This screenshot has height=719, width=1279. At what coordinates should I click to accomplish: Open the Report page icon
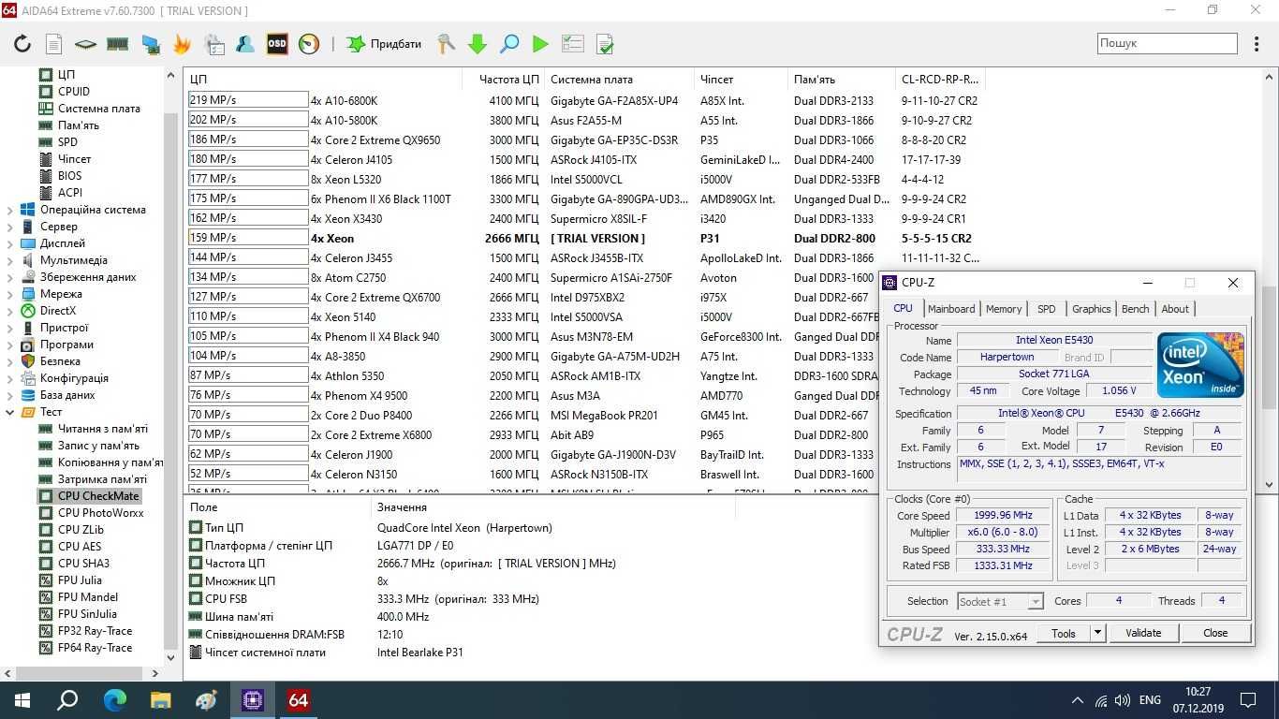coord(54,44)
